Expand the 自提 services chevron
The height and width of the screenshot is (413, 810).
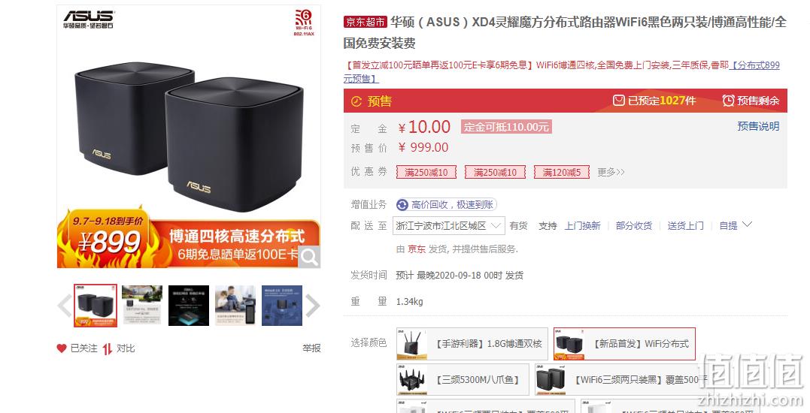point(747,225)
